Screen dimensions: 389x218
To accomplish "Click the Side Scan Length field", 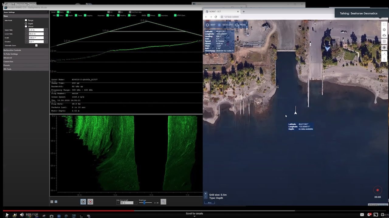I will (126, 203).
